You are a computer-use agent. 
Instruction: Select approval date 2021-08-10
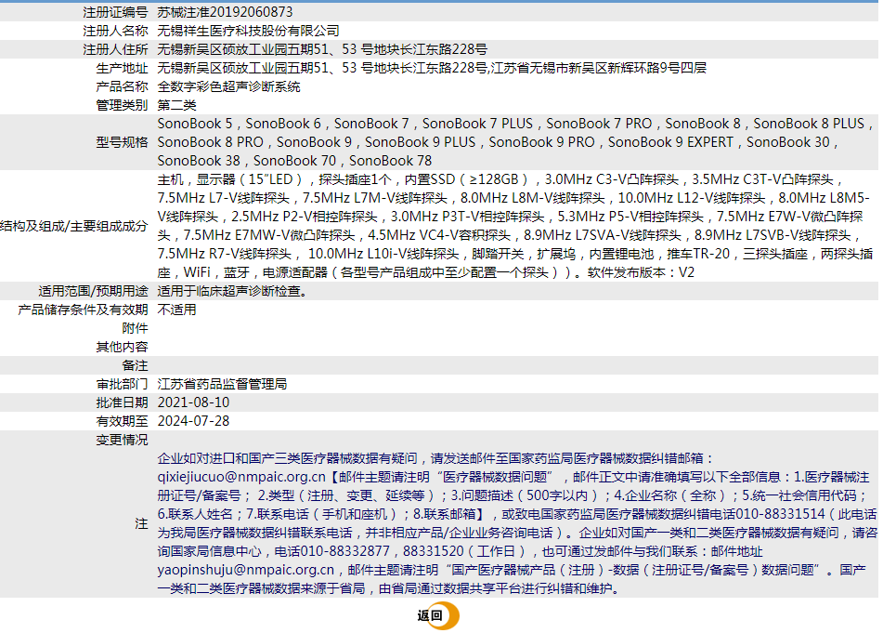click(x=194, y=402)
